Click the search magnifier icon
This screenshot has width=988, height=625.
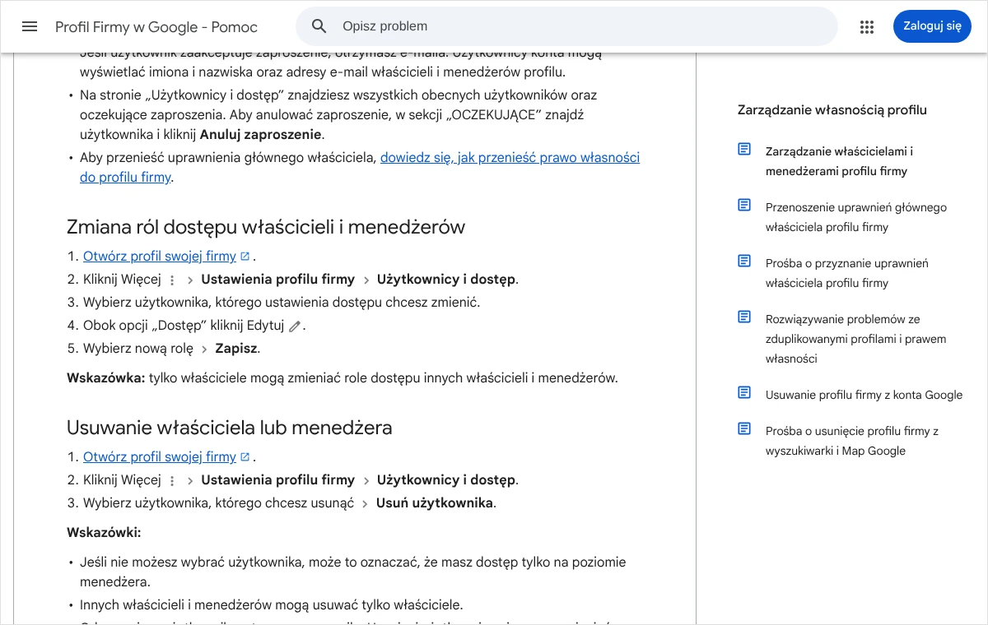[319, 26]
